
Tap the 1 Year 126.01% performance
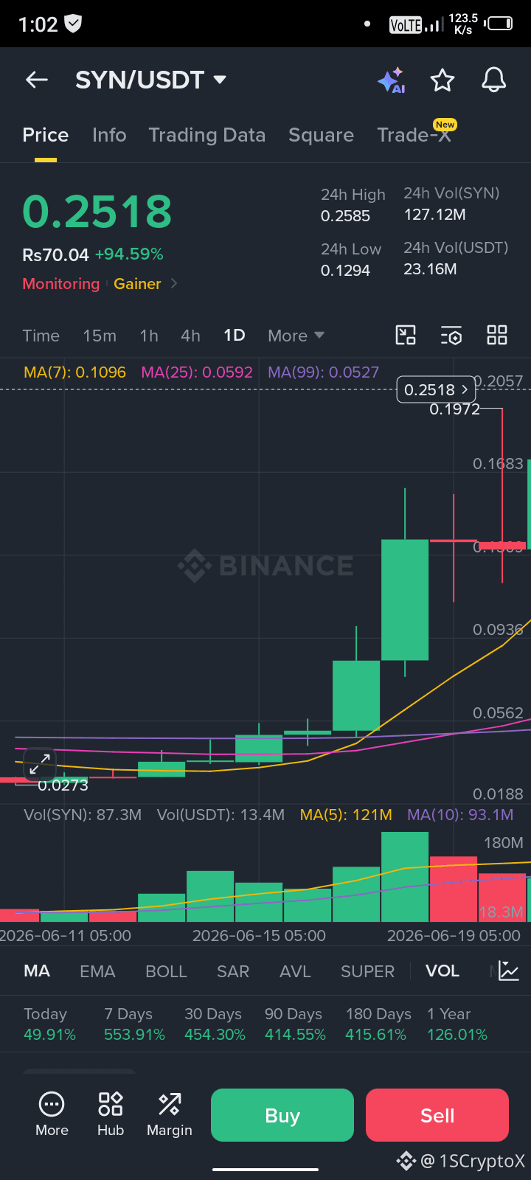point(457,1024)
